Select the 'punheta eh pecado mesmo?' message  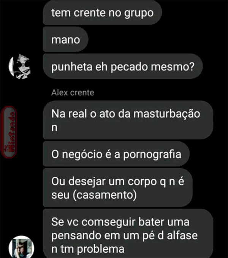click(x=123, y=66)
